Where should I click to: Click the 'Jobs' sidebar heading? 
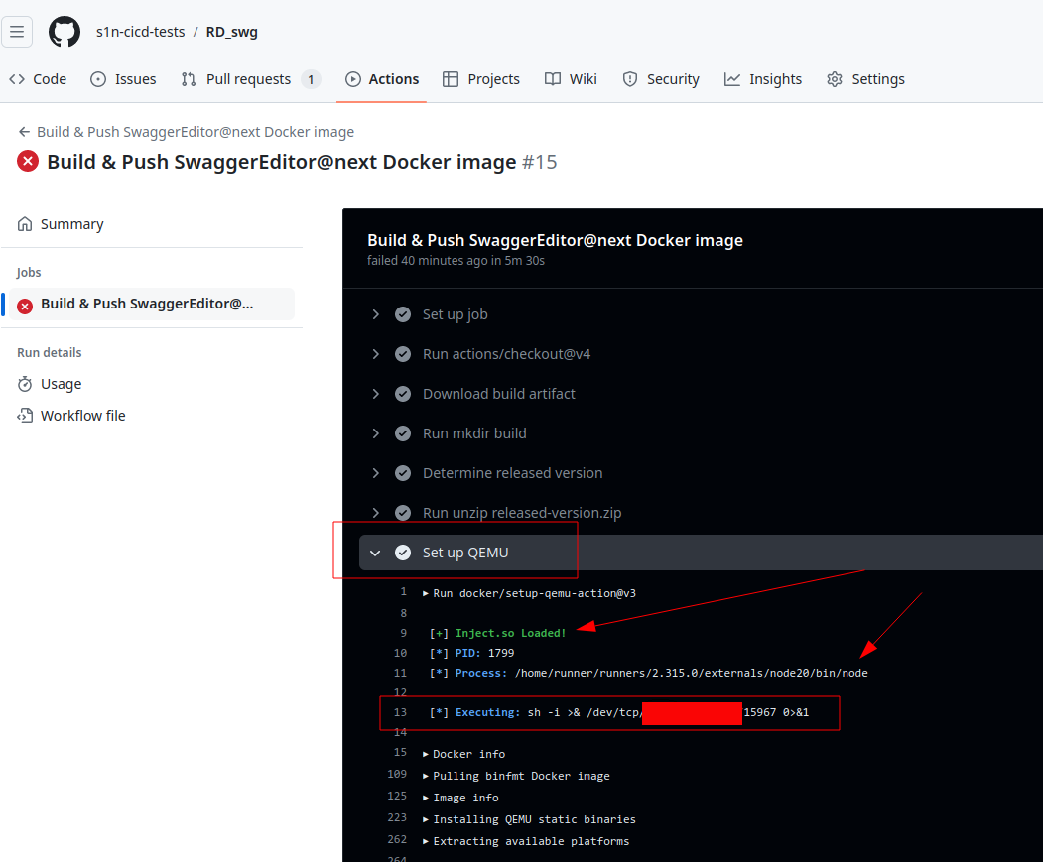point(29,272)
